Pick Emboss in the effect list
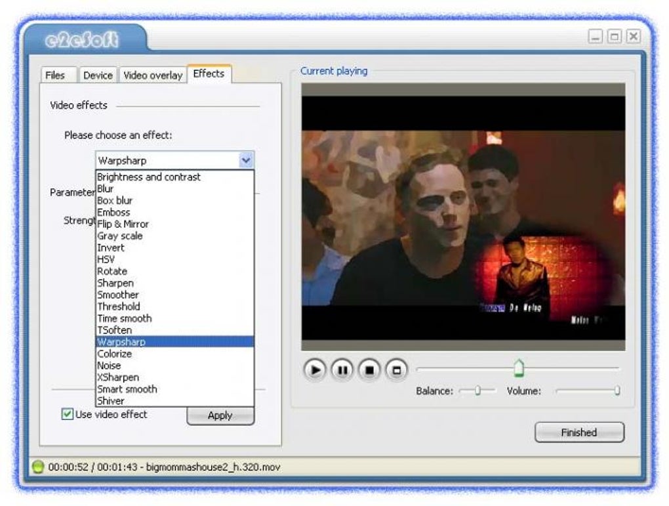This screenshot has height=506, width=669. [x=174, y=212]
